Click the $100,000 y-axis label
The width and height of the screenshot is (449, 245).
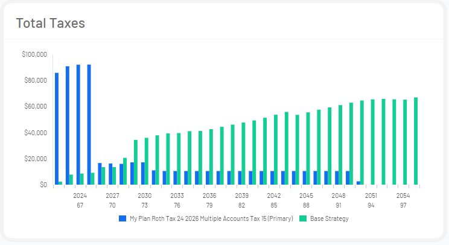(x=34, y=54)
